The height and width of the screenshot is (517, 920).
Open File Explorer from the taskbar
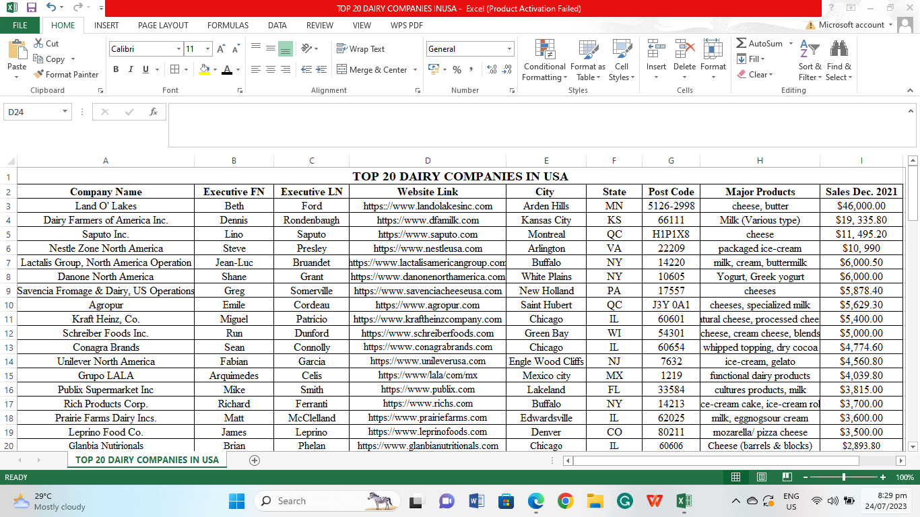pos(595,501)
